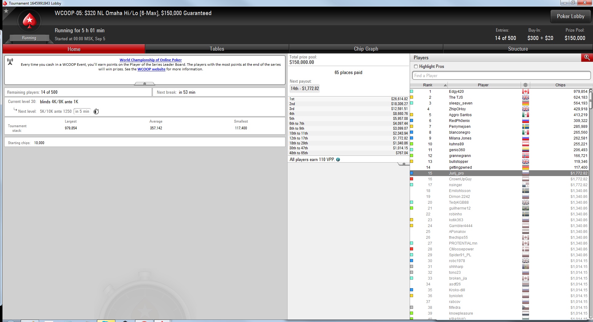
Task: Click the yellow color label beside The TJS
Action: 412,97
